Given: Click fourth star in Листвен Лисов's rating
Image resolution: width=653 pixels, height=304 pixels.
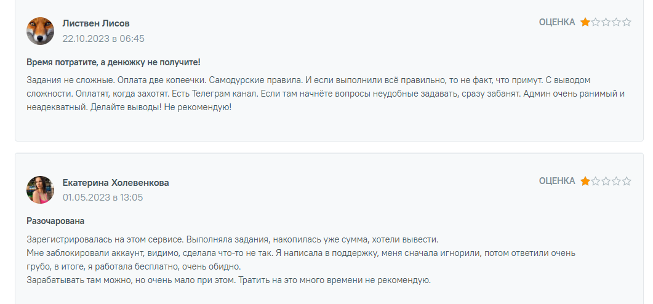Looking at the screenshot, I should coord(617,22).
